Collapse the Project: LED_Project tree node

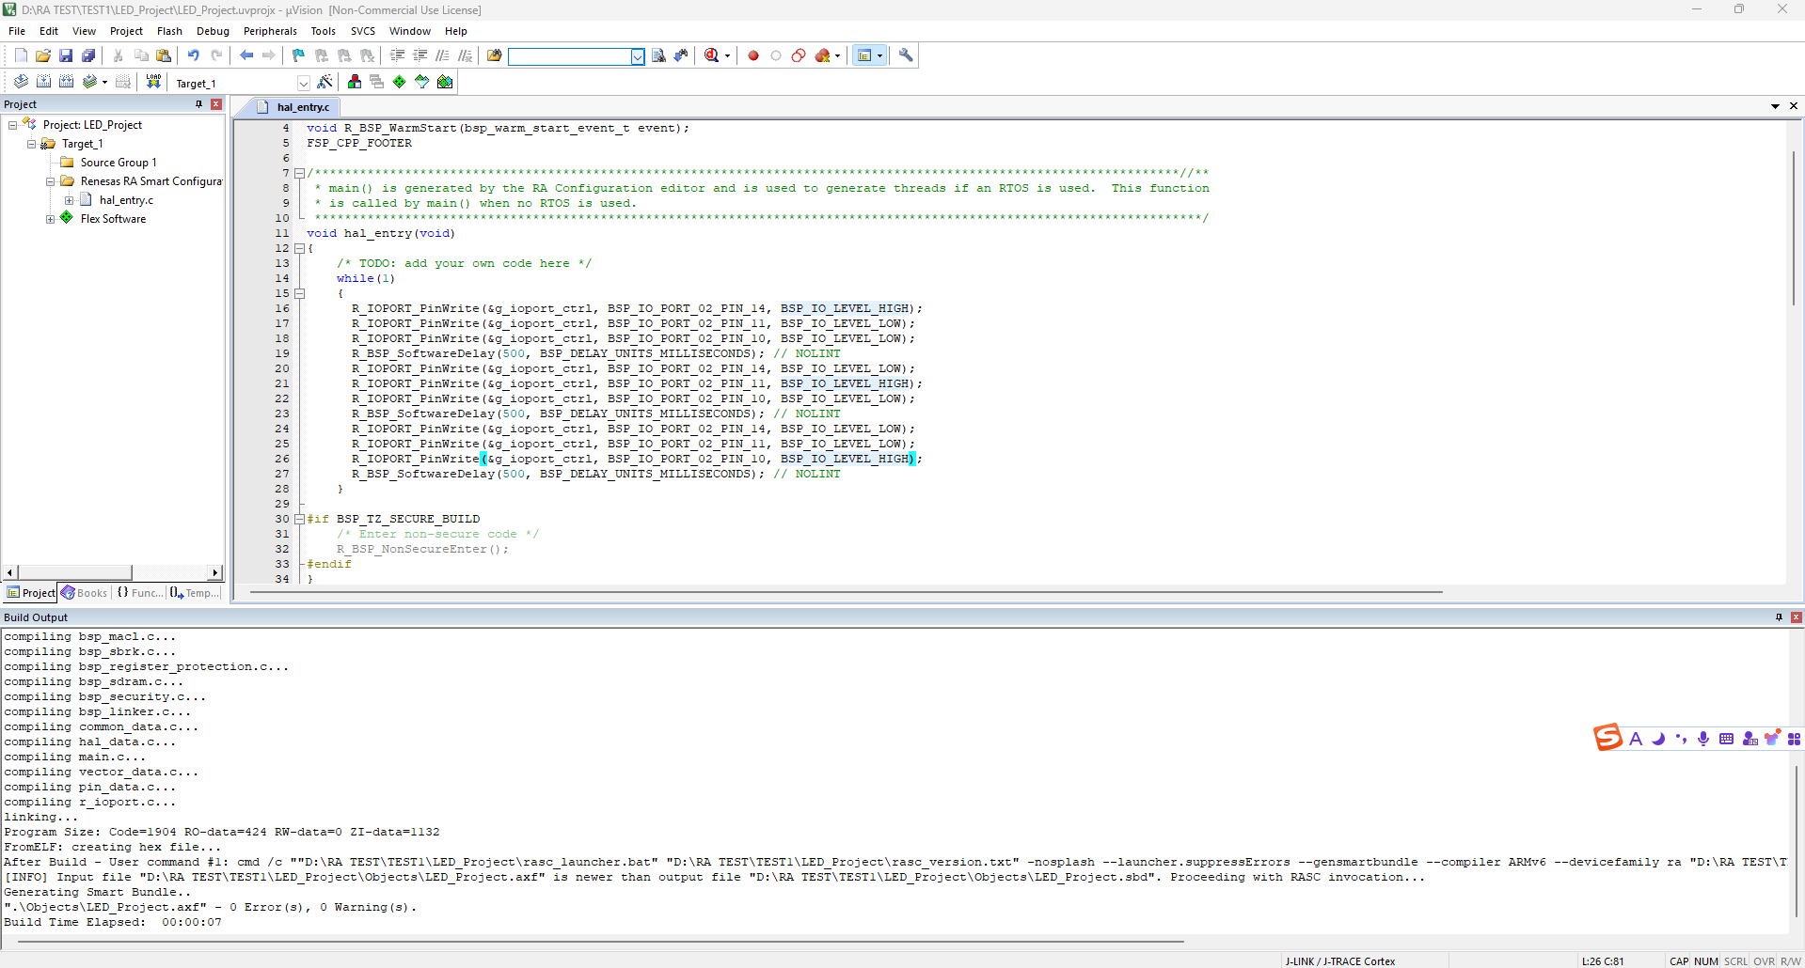coord(12,125)
